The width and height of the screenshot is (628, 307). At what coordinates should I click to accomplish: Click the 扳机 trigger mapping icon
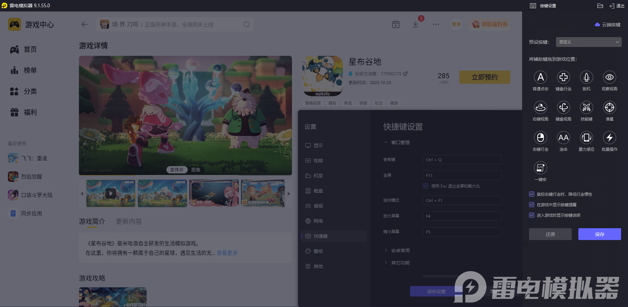[586, 77]
